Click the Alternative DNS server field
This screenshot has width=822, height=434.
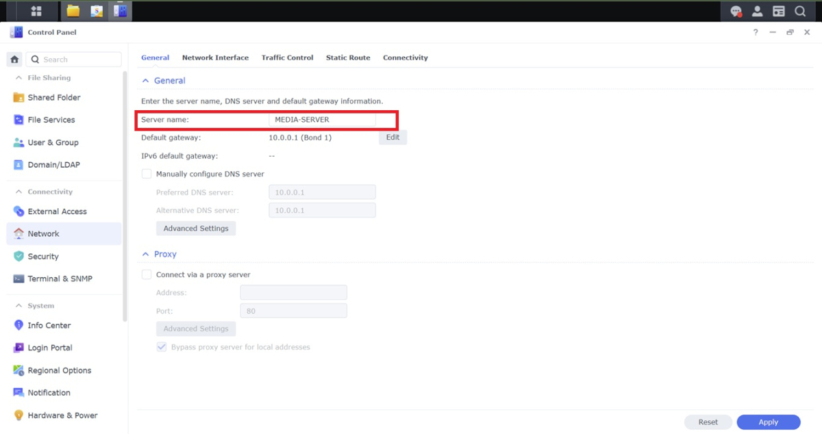click(x=322, y=210)
